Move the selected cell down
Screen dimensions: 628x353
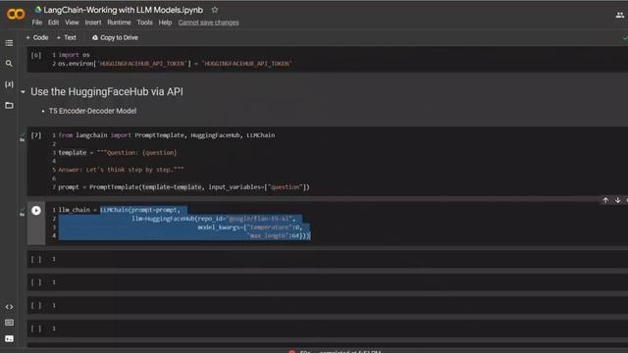(x=618, y=200)
